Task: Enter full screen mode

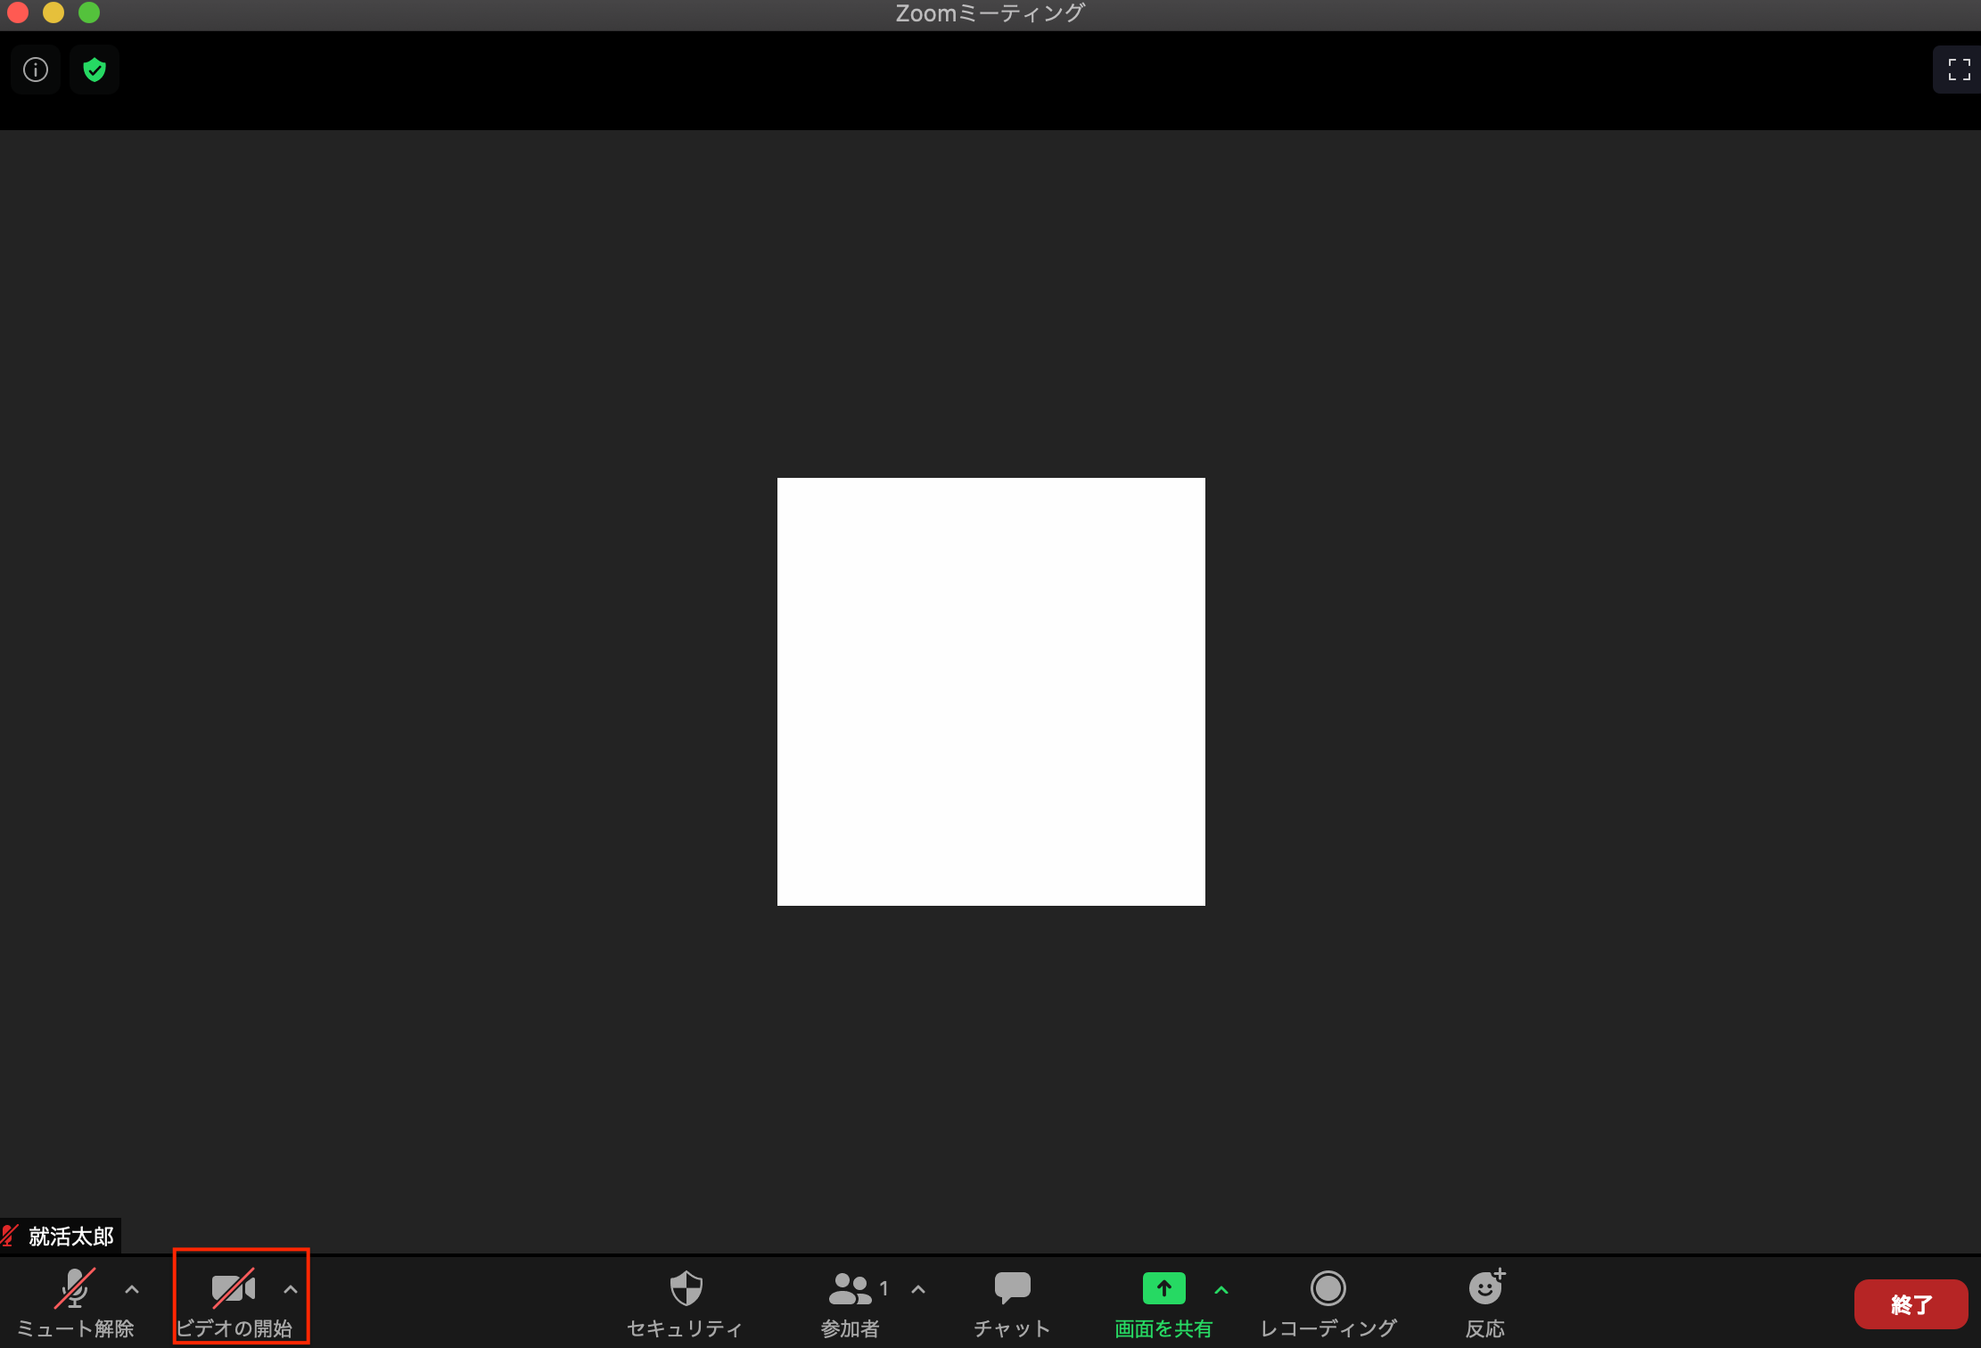Action: 1959,70
